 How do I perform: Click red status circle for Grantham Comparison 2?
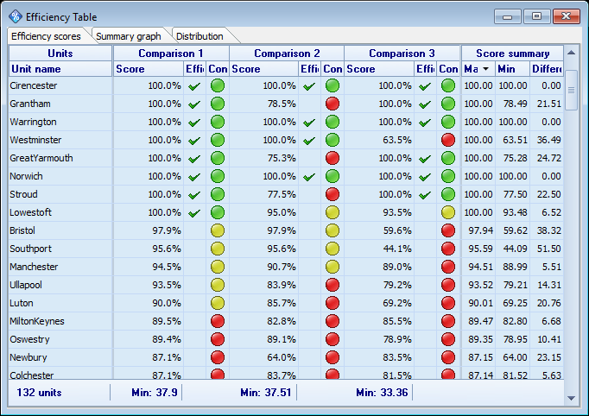pyautogui.click(x=332, y=104)
